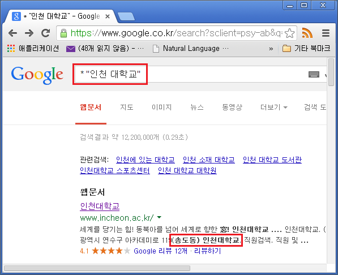The width and height of the screenshot is (338, 275).
Task: Click the horizontal scrollbar thumb
Action: (97, 268)
